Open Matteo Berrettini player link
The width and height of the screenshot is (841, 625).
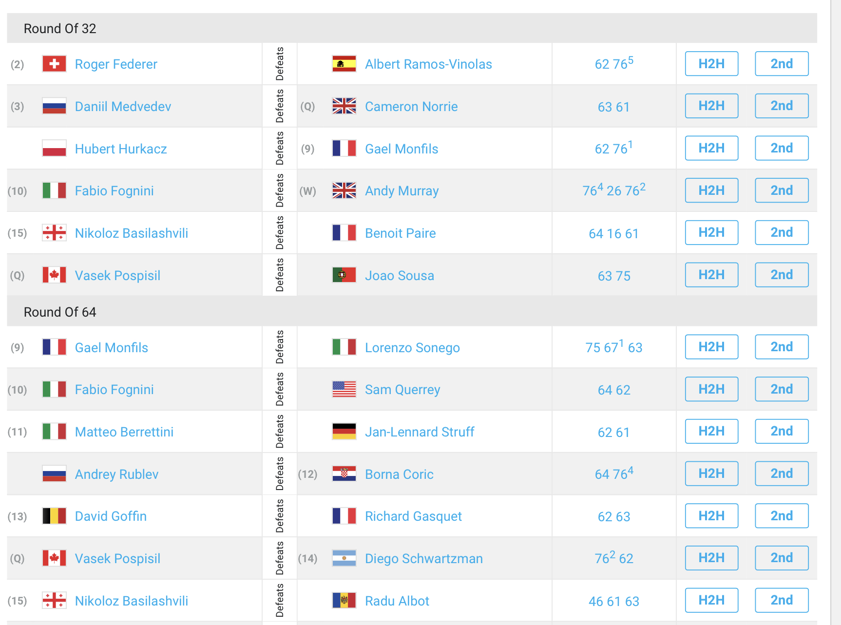tap(124, 432)
